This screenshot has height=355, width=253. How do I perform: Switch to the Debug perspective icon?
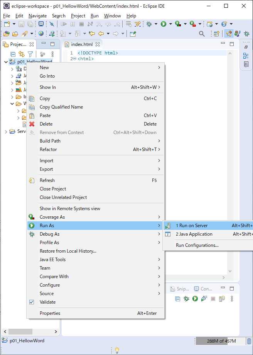pos(247,34)
